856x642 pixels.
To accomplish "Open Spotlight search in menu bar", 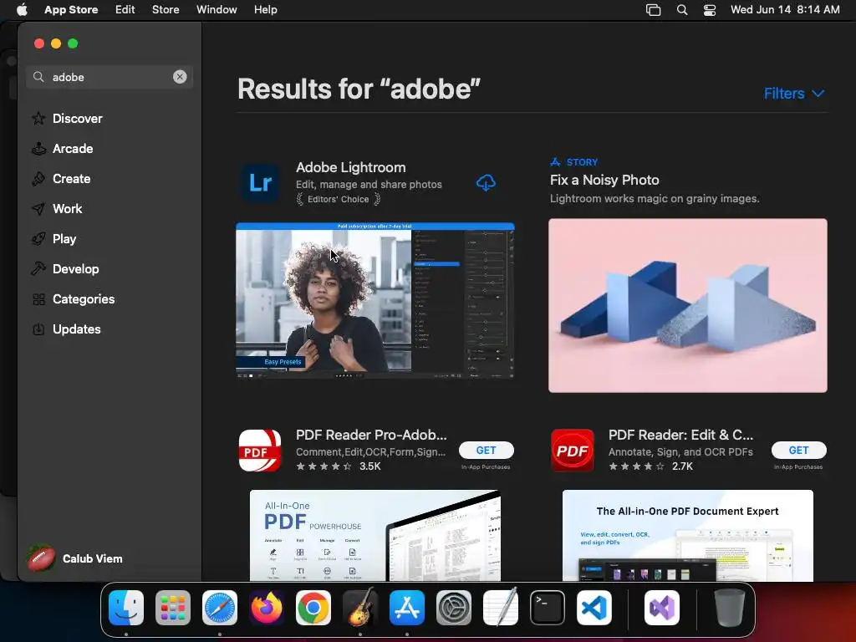I will (x=682, y=10).
